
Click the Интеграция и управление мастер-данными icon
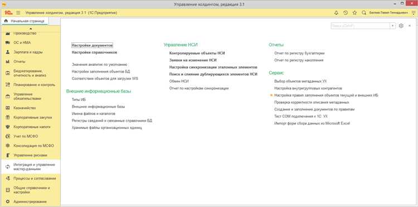coord(8,167)
